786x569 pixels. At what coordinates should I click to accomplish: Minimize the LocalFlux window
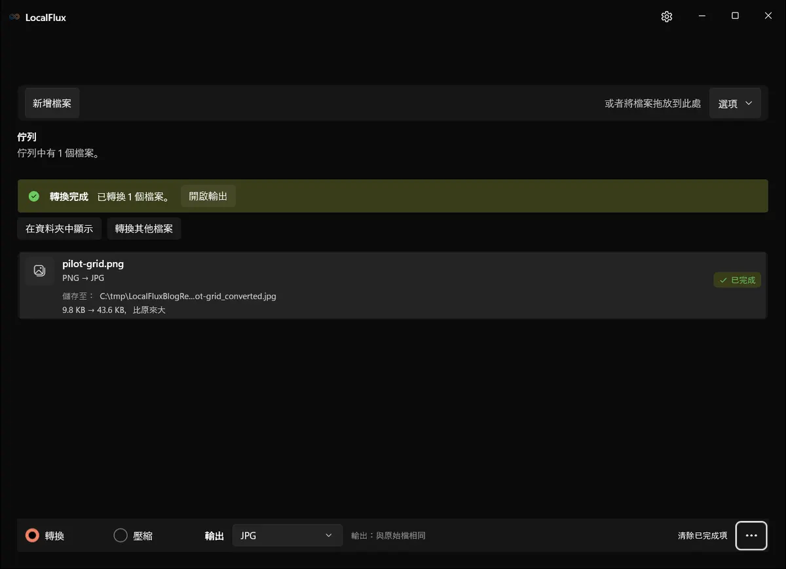702,16
